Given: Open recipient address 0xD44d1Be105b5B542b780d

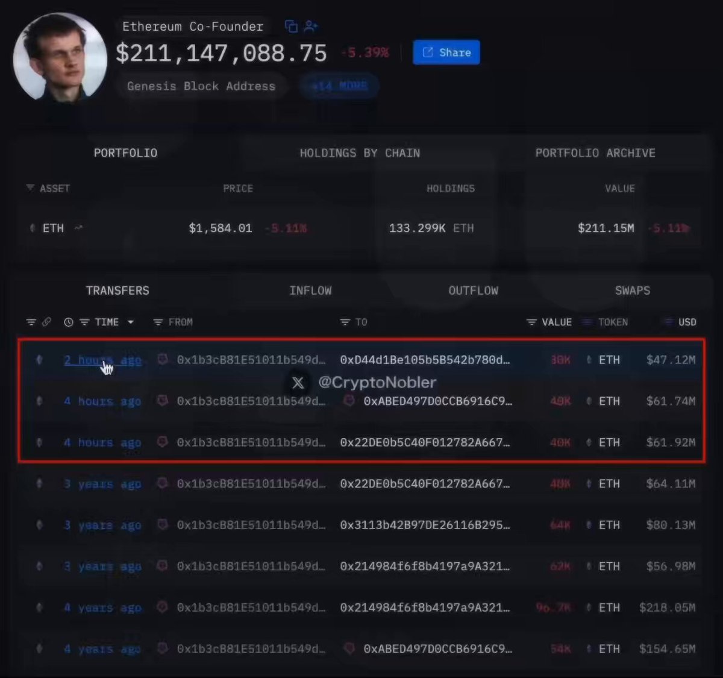Looking at the screenshot, I should [425, 360].
